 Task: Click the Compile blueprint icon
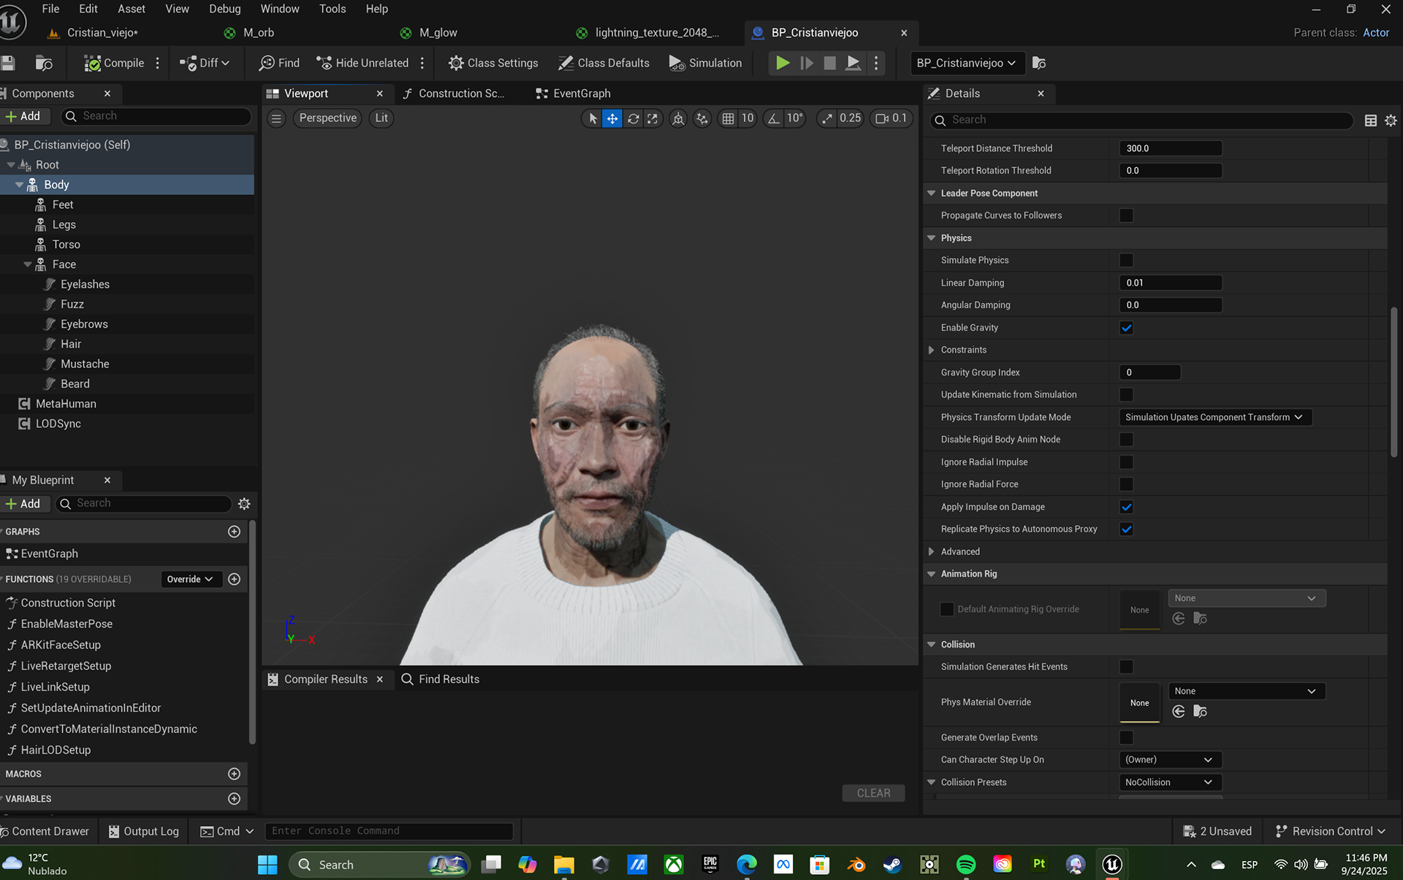click(x=93, y=64)
